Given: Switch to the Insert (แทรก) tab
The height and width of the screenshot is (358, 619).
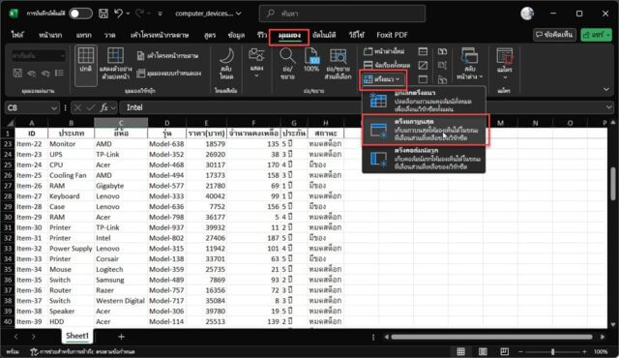Looking at the screenshot, I should [84, 35].
